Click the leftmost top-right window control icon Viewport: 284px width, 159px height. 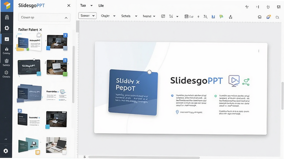247,7
